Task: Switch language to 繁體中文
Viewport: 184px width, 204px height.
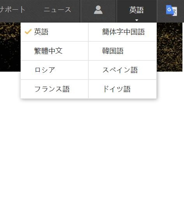Action: point(54,51)
